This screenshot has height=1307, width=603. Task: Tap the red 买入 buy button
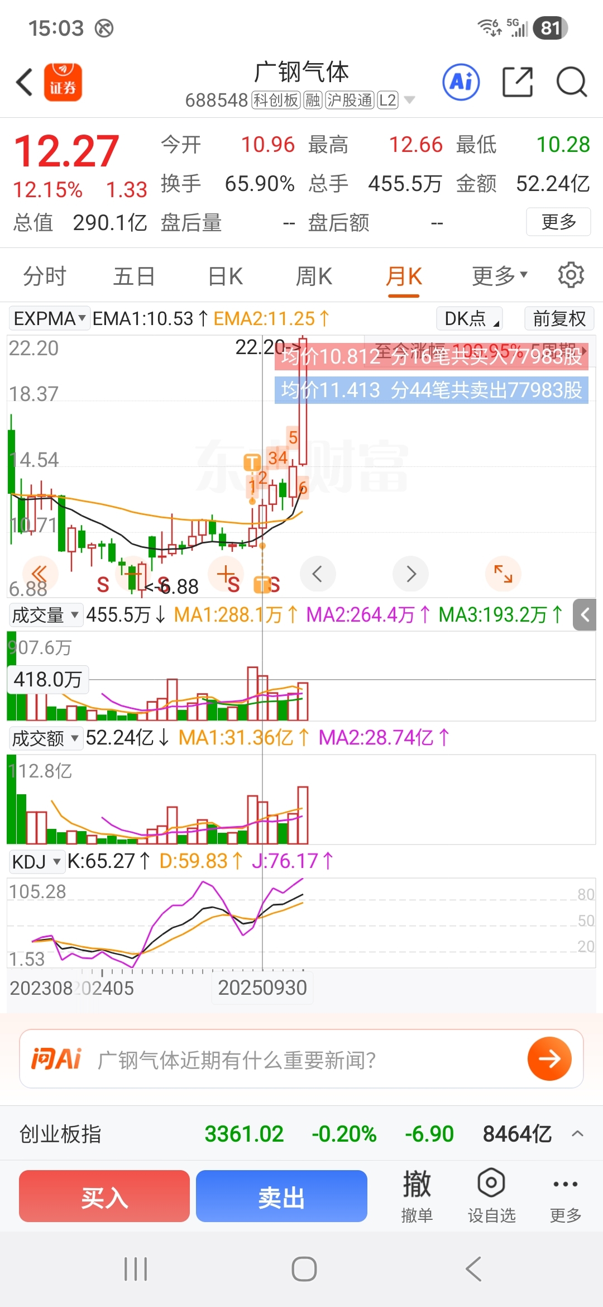point(104,1196)
